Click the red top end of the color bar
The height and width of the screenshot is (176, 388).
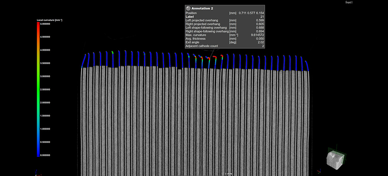(38, 23)
